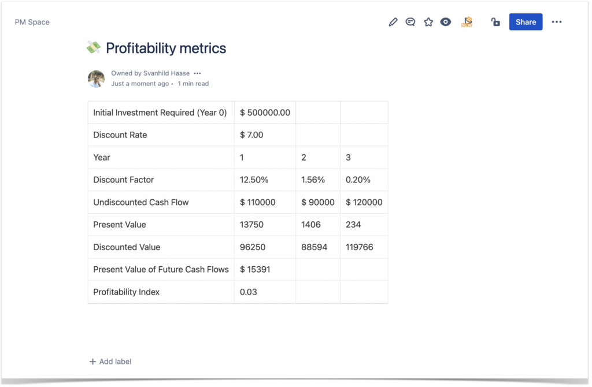Open inline comments with the speech bubble icon
The image size is (592, 387).
pyautogui.click(x=410, y=21)
